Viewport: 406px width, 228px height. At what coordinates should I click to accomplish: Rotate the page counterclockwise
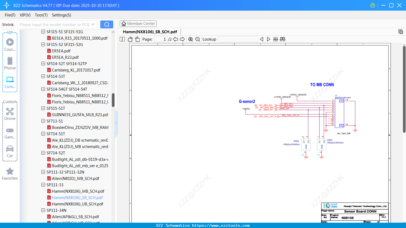click(130, 39)
